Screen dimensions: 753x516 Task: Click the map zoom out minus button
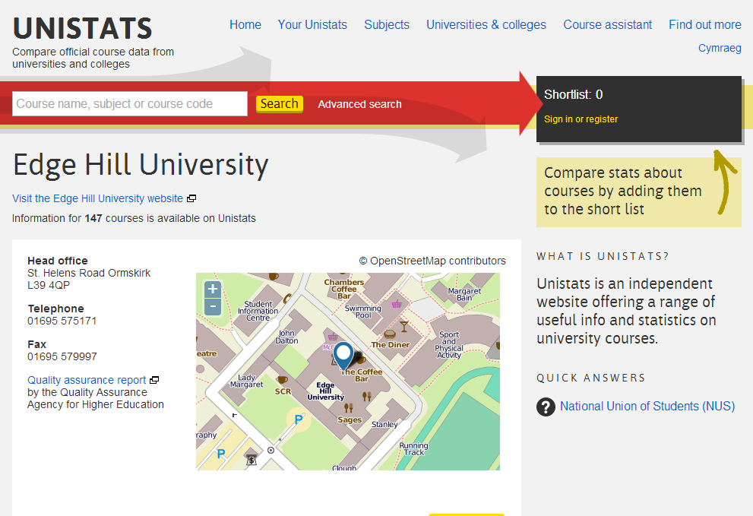(x=213, y=306)
